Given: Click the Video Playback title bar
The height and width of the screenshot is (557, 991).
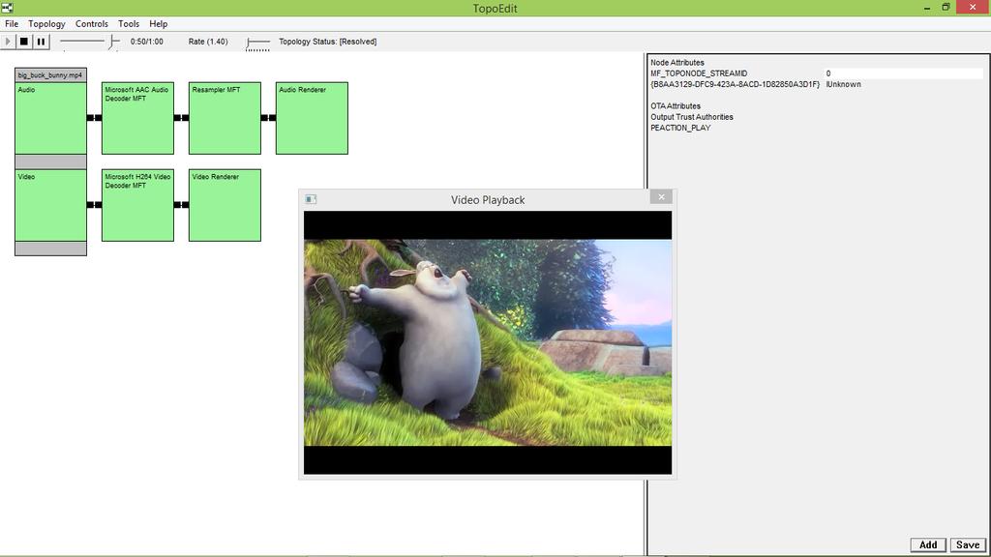Looking at the screenshot, I should pos(488,199).
